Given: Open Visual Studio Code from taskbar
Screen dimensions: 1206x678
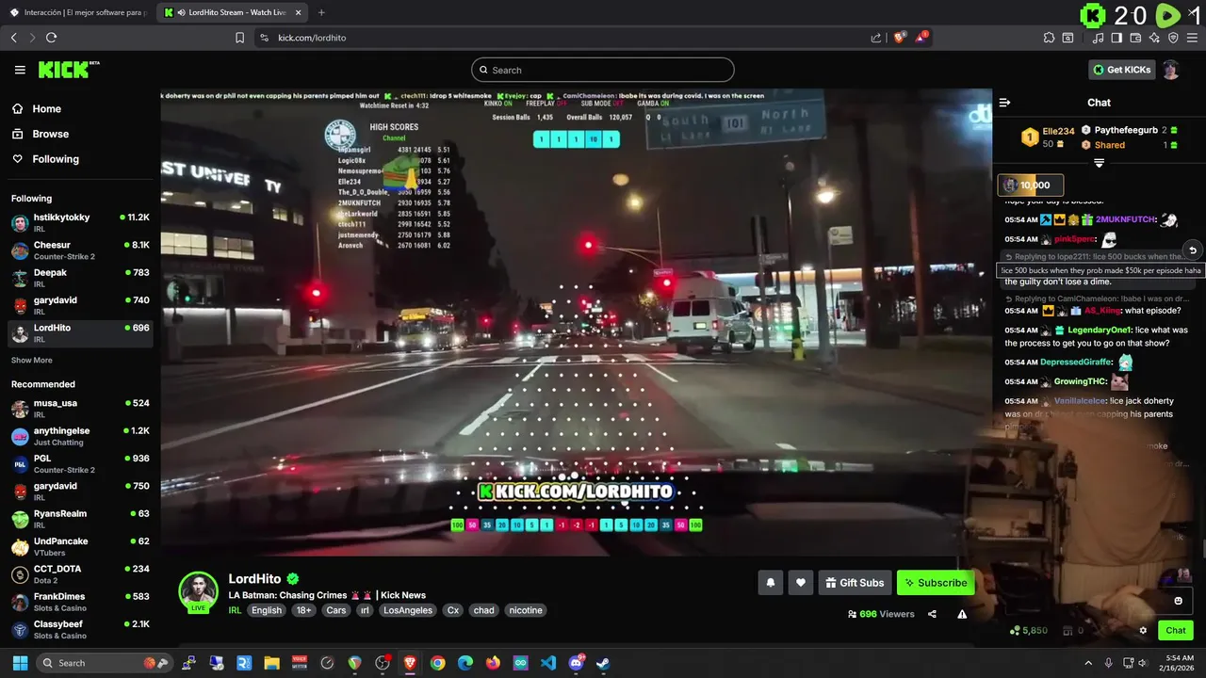Looking at the screenshot, I should [x=548, y=663].
